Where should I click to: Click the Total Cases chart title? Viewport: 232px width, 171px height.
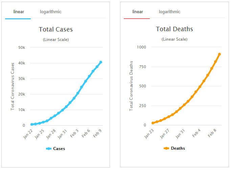[56, 29]
